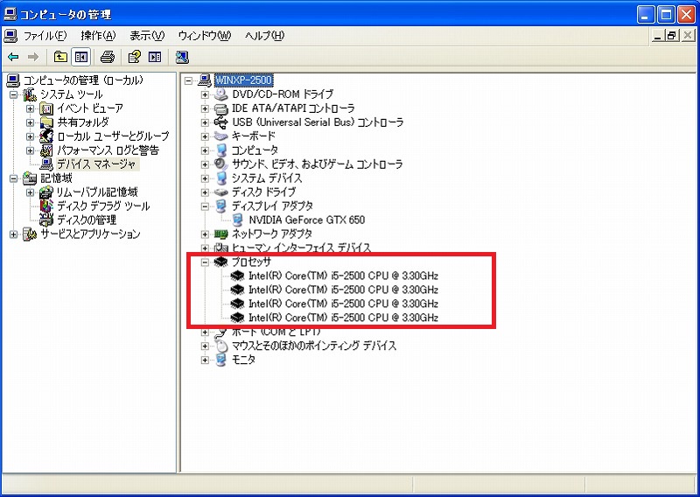Open the 操作(A) menu
Image resolution: width=700 pixels, height=497 pixels.
pos(98,35)
